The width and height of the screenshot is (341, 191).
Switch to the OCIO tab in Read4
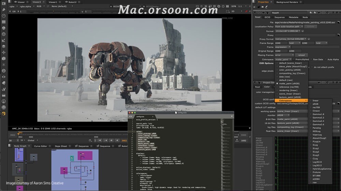(x=267, y=17)
